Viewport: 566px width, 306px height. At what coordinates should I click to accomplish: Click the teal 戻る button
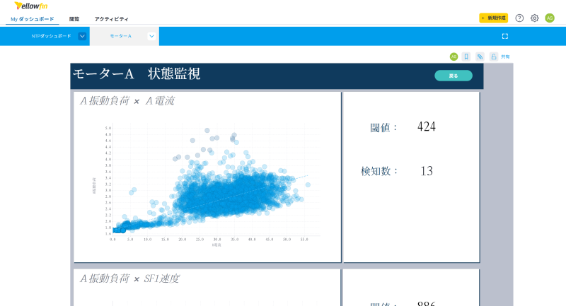(x=454, y=76)
